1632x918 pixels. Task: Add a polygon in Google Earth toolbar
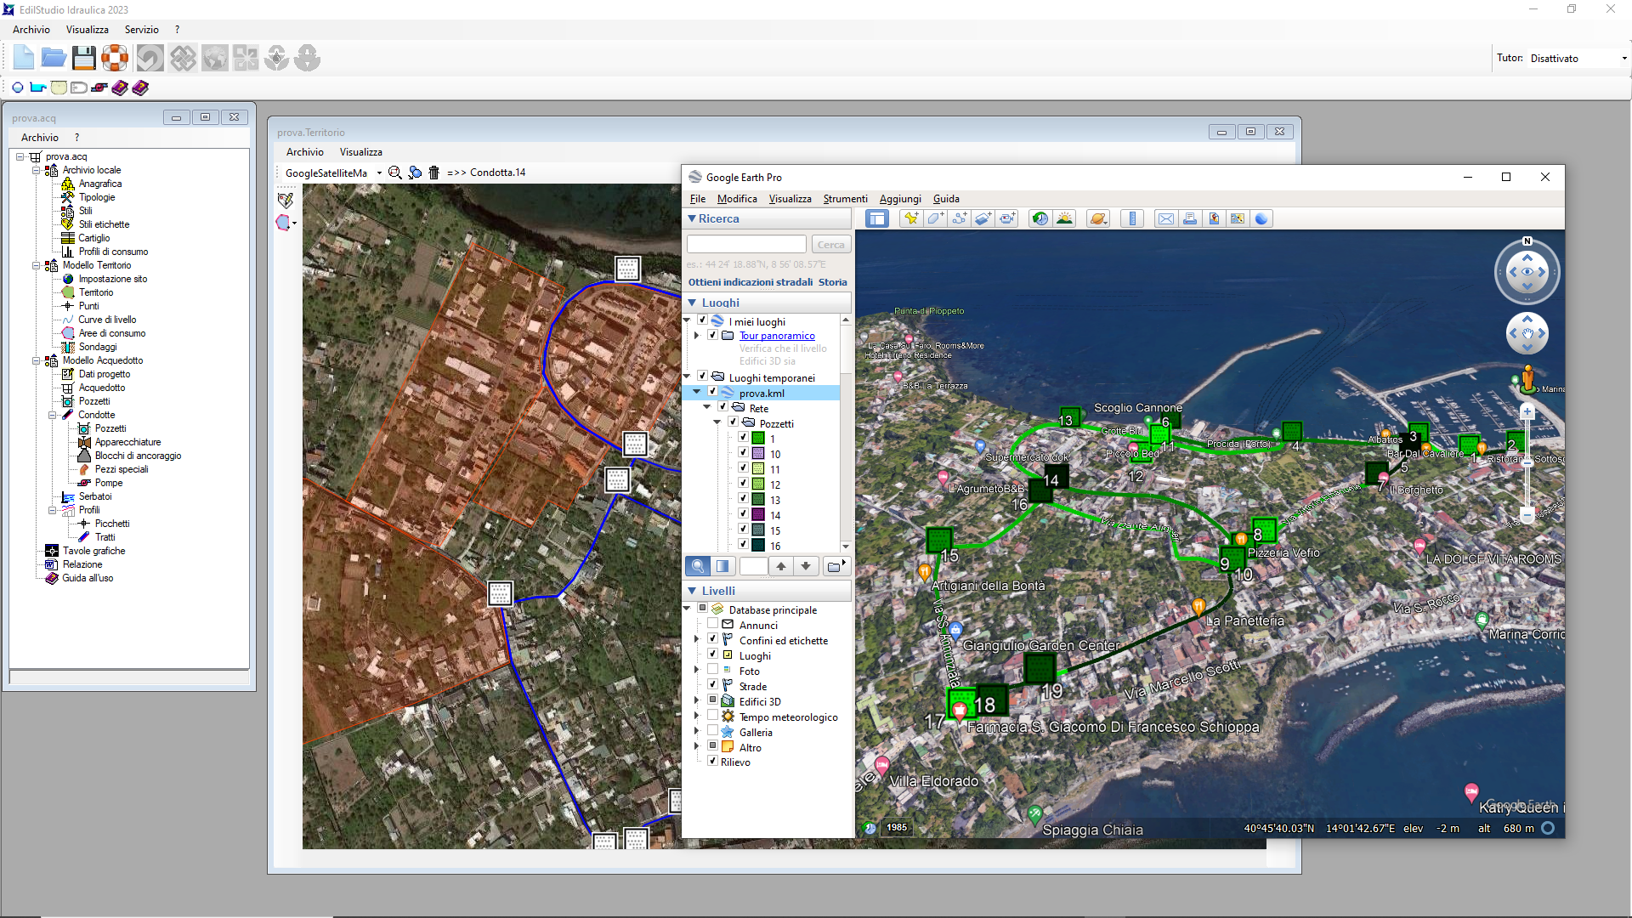click(935, 218)
